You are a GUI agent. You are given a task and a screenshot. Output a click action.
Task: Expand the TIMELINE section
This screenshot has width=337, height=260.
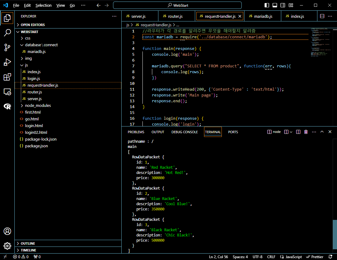68,250
